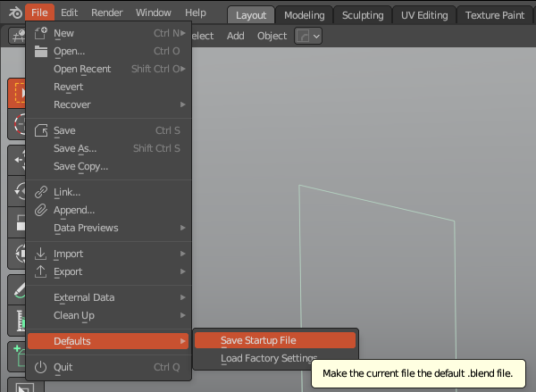This screenshot has height=392, width=536.
Task: Choose Save Startup File
Action: [275, 340]
